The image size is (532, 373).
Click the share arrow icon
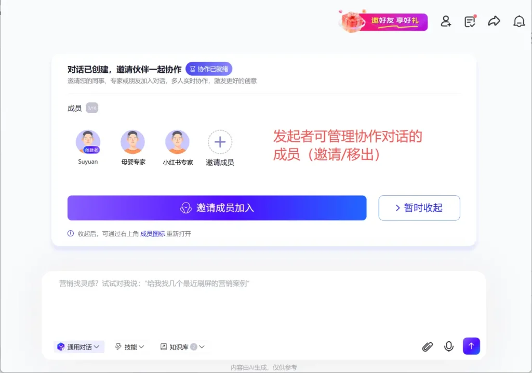494,21
